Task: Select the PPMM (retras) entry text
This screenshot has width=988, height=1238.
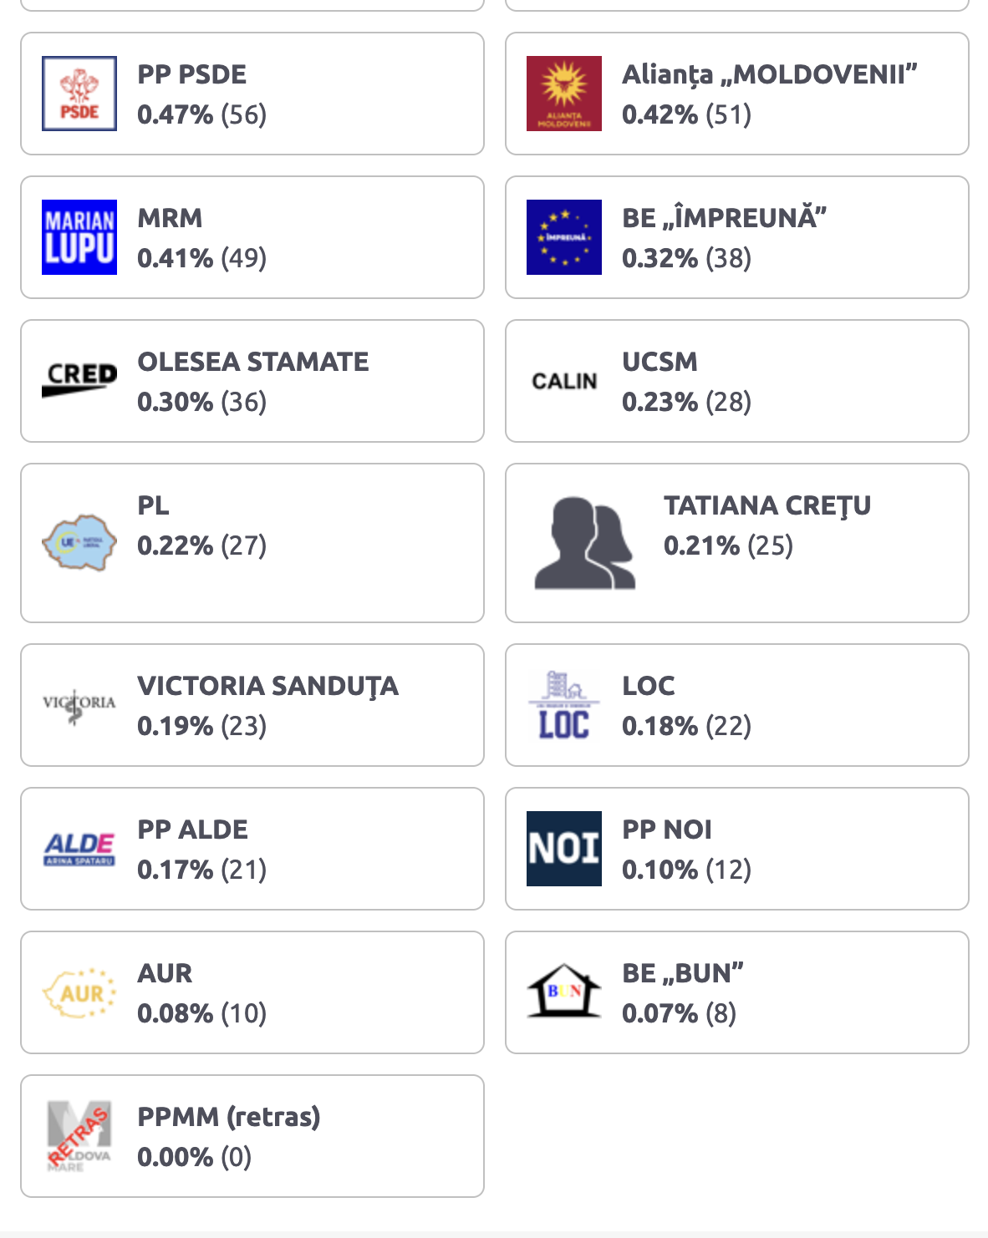Action: coord(229,1117)
